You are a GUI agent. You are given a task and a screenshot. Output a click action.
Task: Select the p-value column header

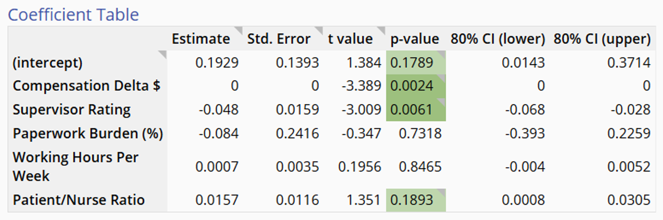[x=415, y=39]
